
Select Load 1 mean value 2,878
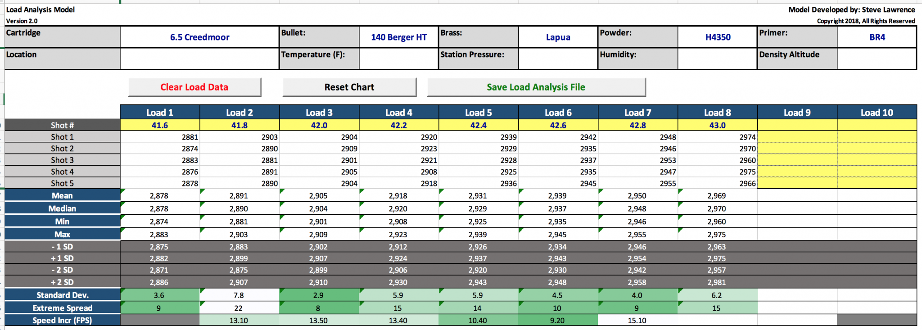[x=160, y=195]
